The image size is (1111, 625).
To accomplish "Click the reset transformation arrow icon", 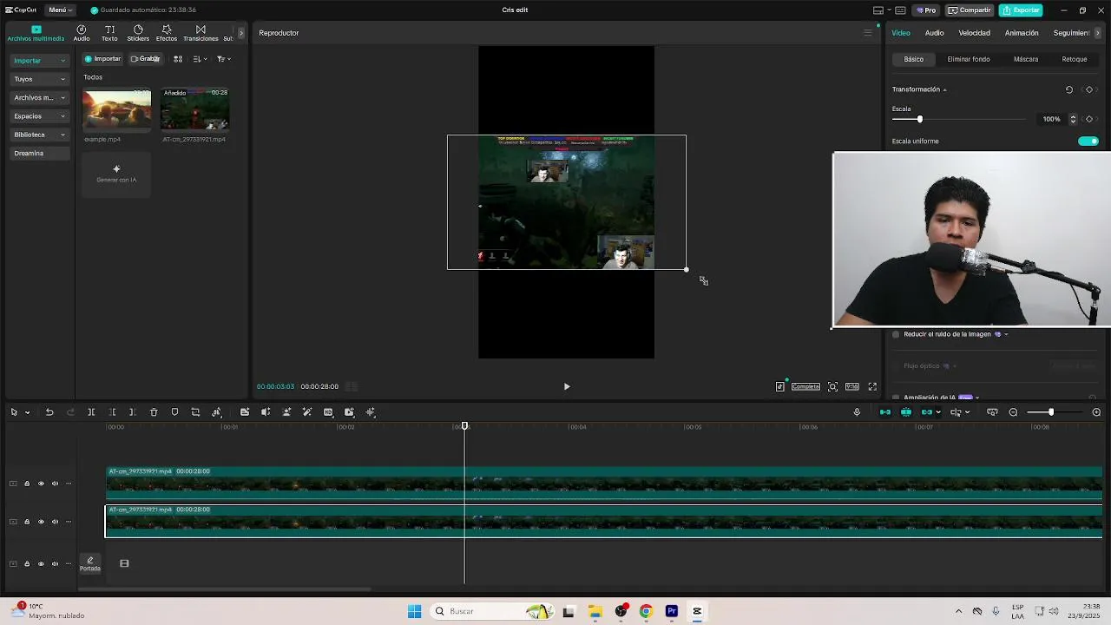I will point(1069,89).
